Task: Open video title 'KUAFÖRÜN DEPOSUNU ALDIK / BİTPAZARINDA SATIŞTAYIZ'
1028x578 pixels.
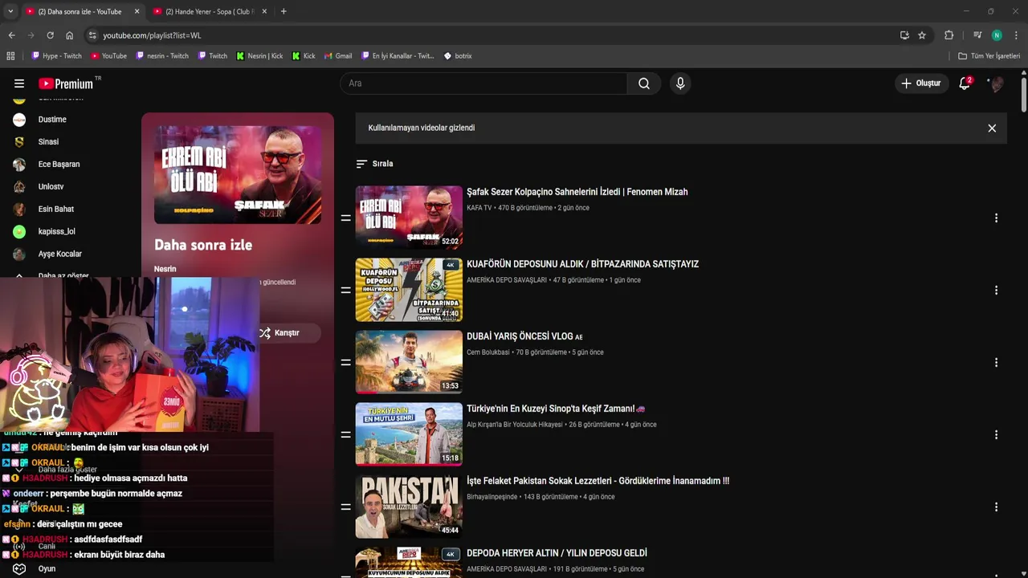Action: point(582,264)
